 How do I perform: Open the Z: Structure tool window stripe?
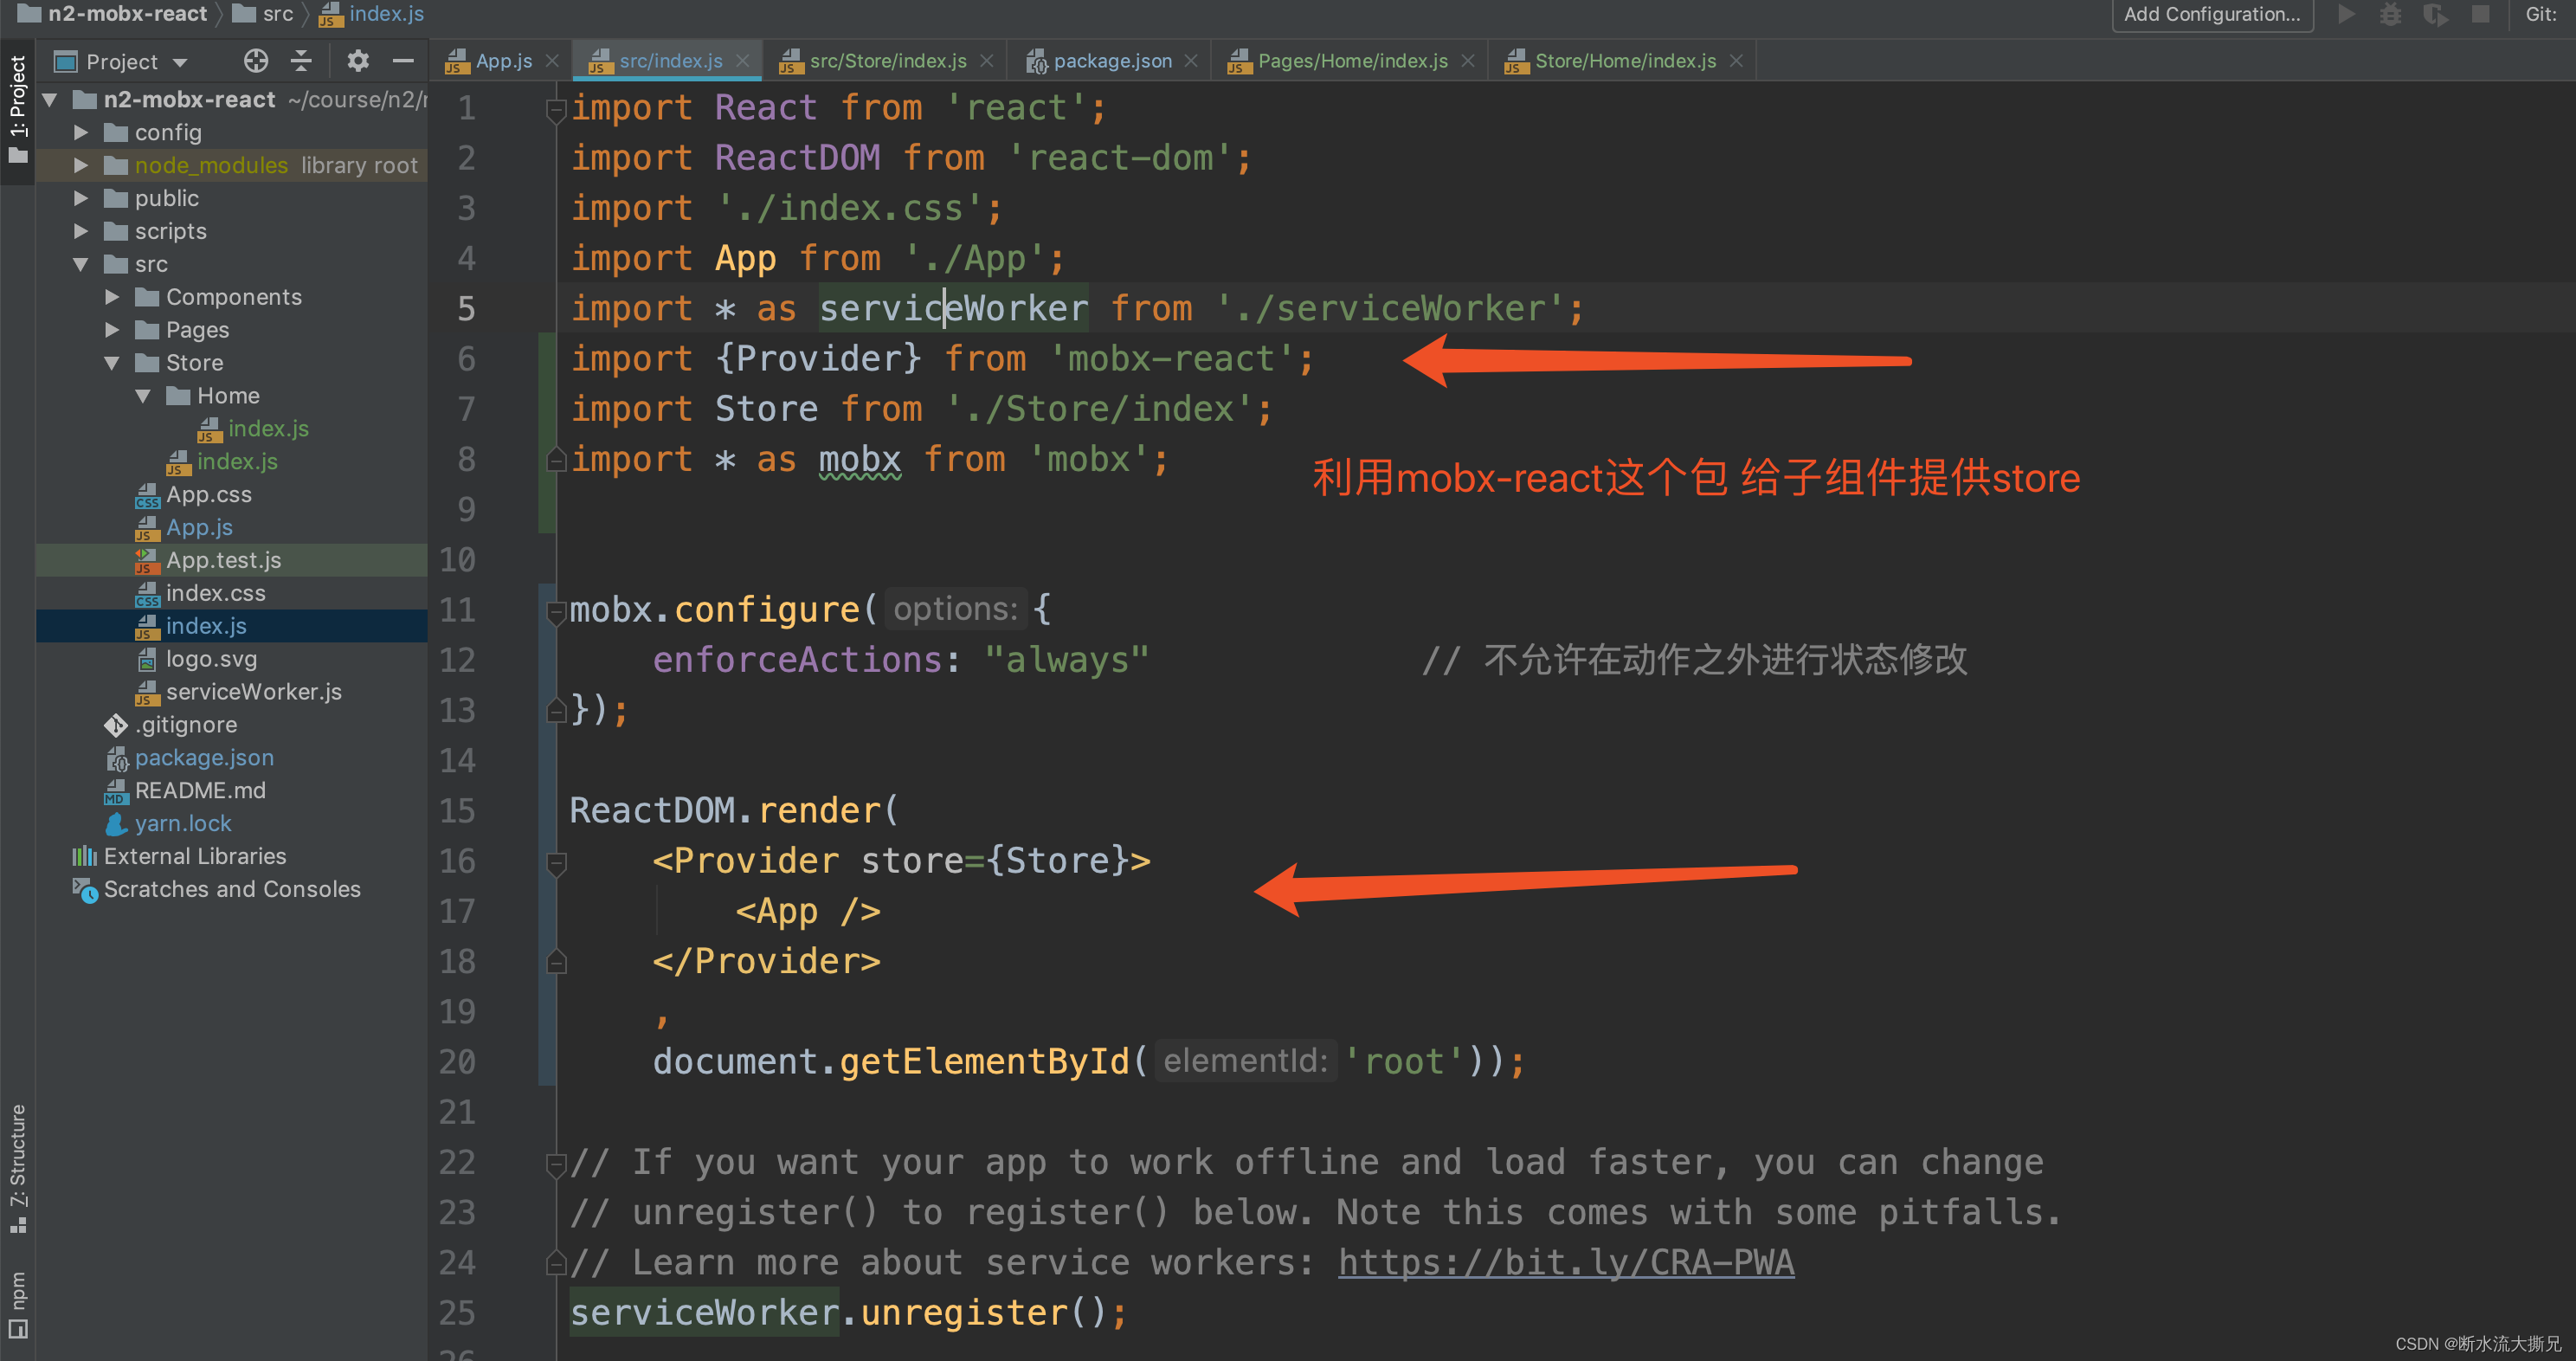pos(17,1168)
